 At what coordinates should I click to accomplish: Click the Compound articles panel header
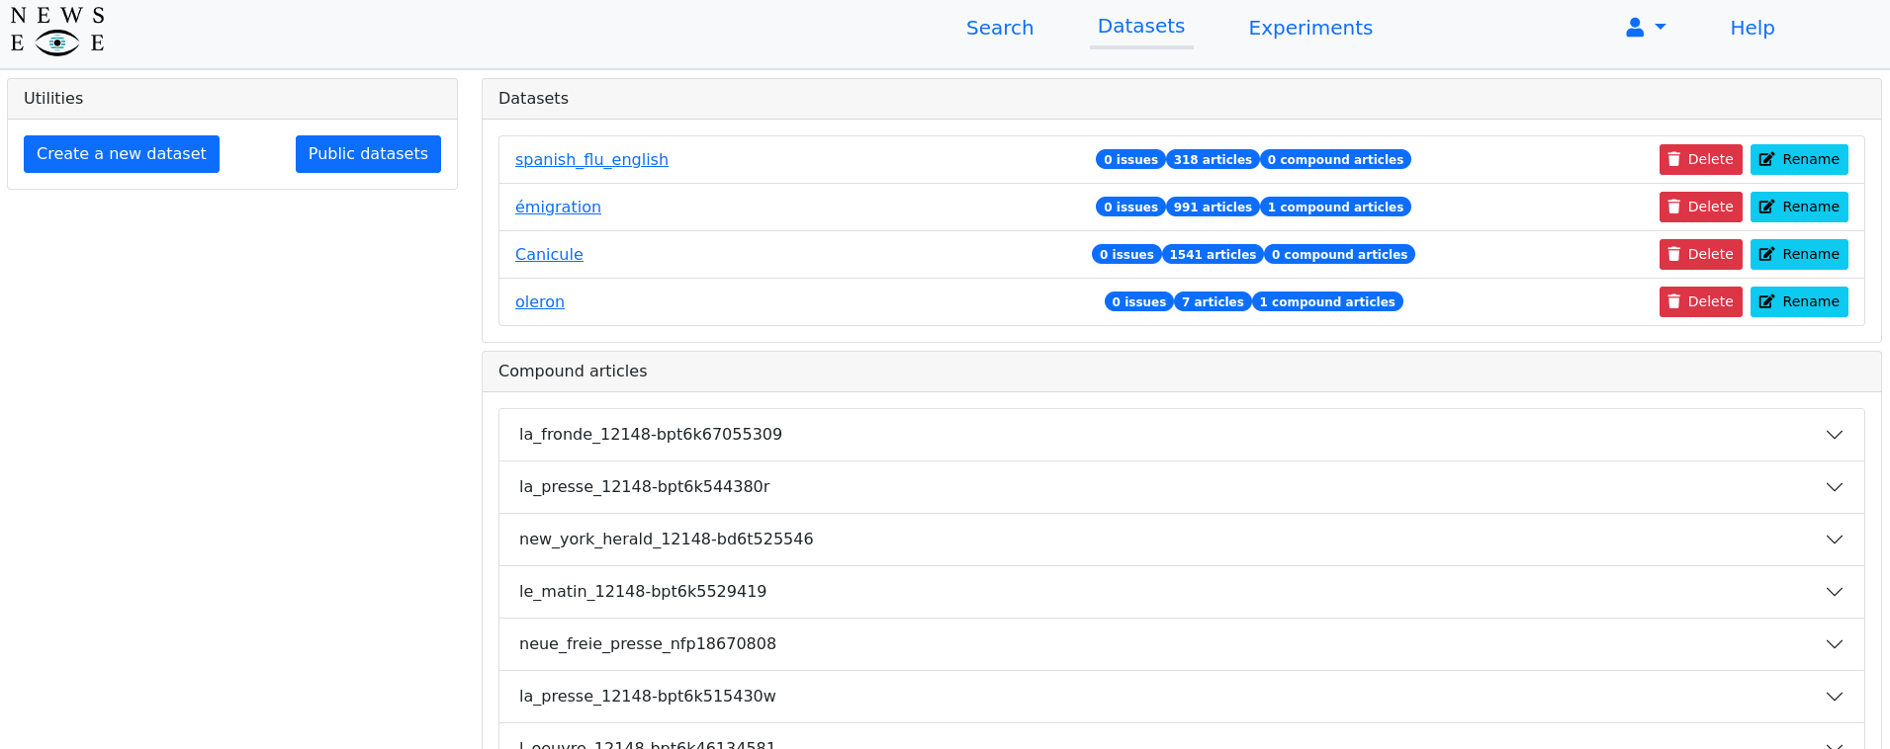1182,372
